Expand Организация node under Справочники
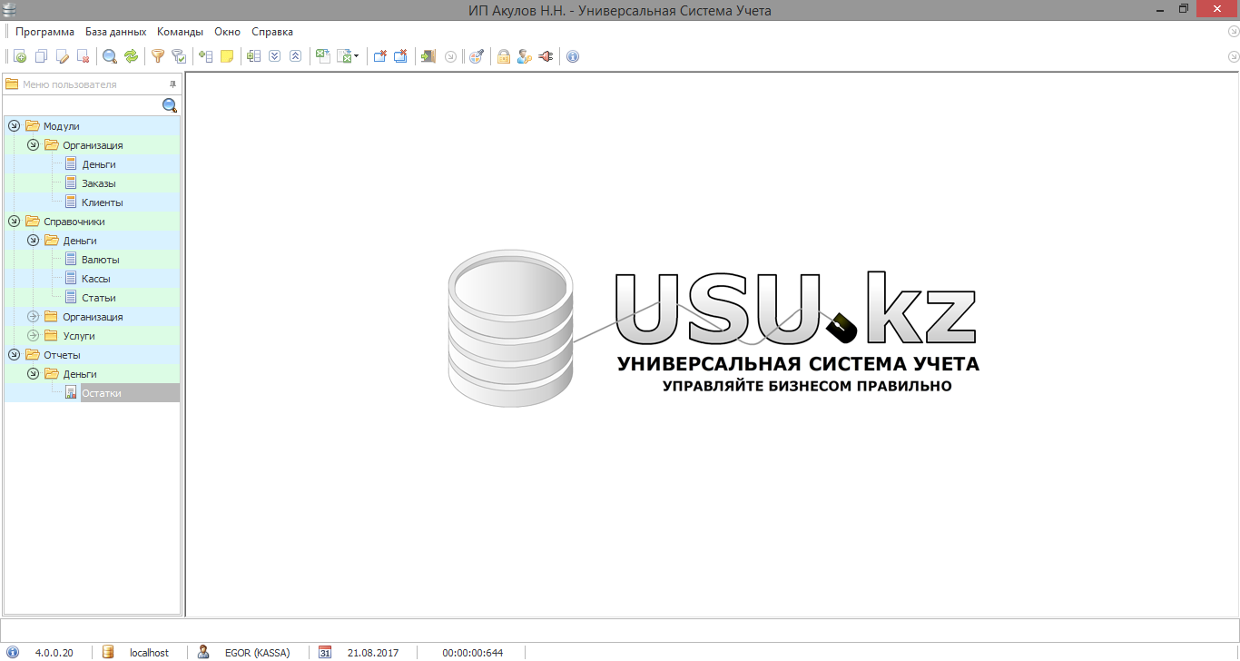The width and height of the screenshot is (1240, 661). [33, 317]
